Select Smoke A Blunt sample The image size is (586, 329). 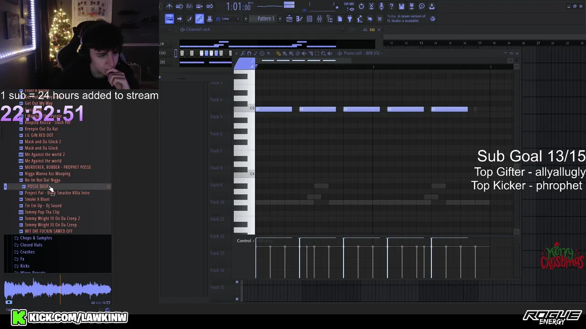[x=37, y=199]
